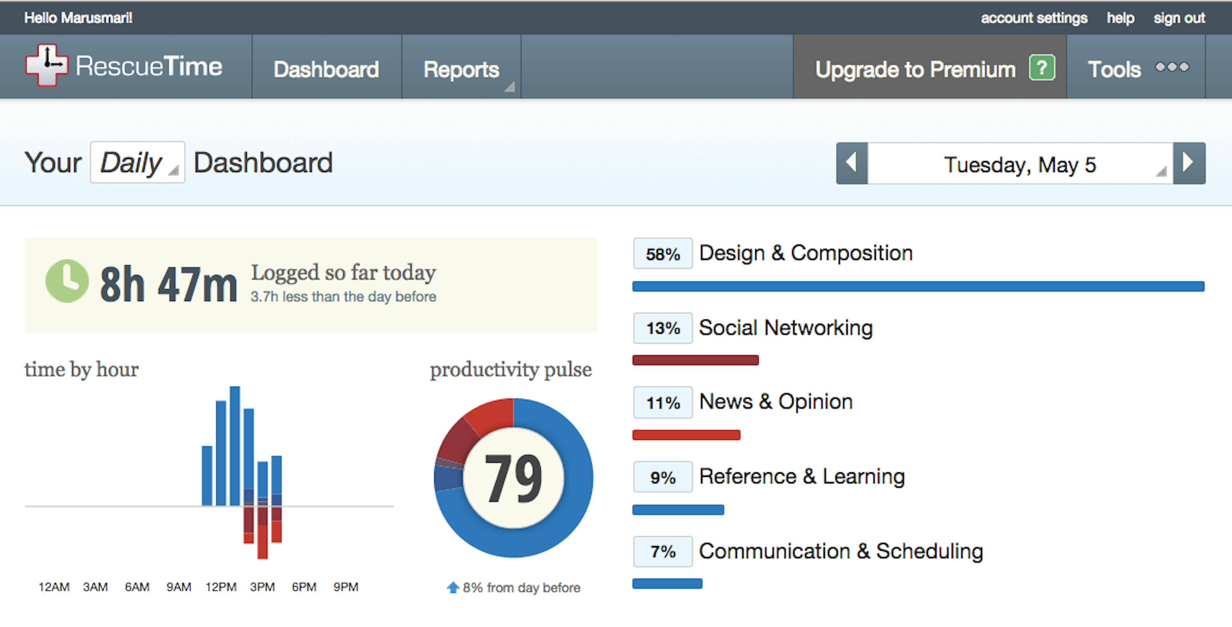The image size is (1232, 627).
Task: Open account settings link
Action: (x=1034, y=18)
